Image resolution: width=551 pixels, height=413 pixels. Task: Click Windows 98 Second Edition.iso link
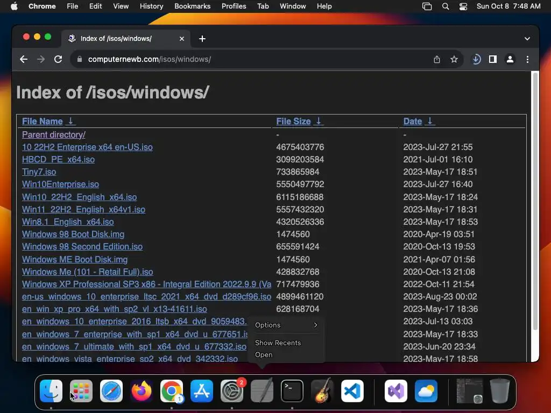[x=82, y=246]
